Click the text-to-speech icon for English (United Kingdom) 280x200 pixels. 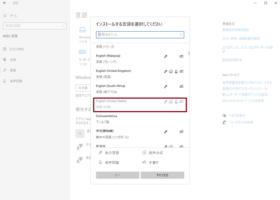click(171, 71)
